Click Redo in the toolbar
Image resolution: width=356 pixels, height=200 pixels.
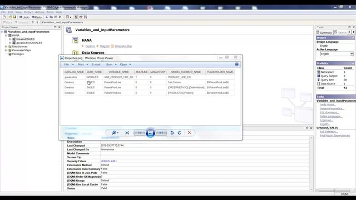37,17
